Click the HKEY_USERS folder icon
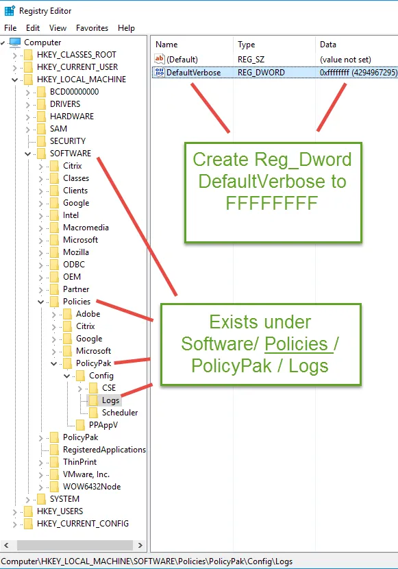398x569 pixels. (28, 511)
